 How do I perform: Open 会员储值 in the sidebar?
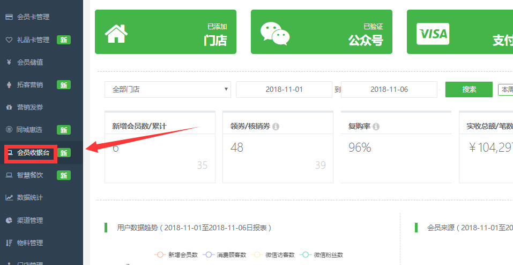pos(30,63)
